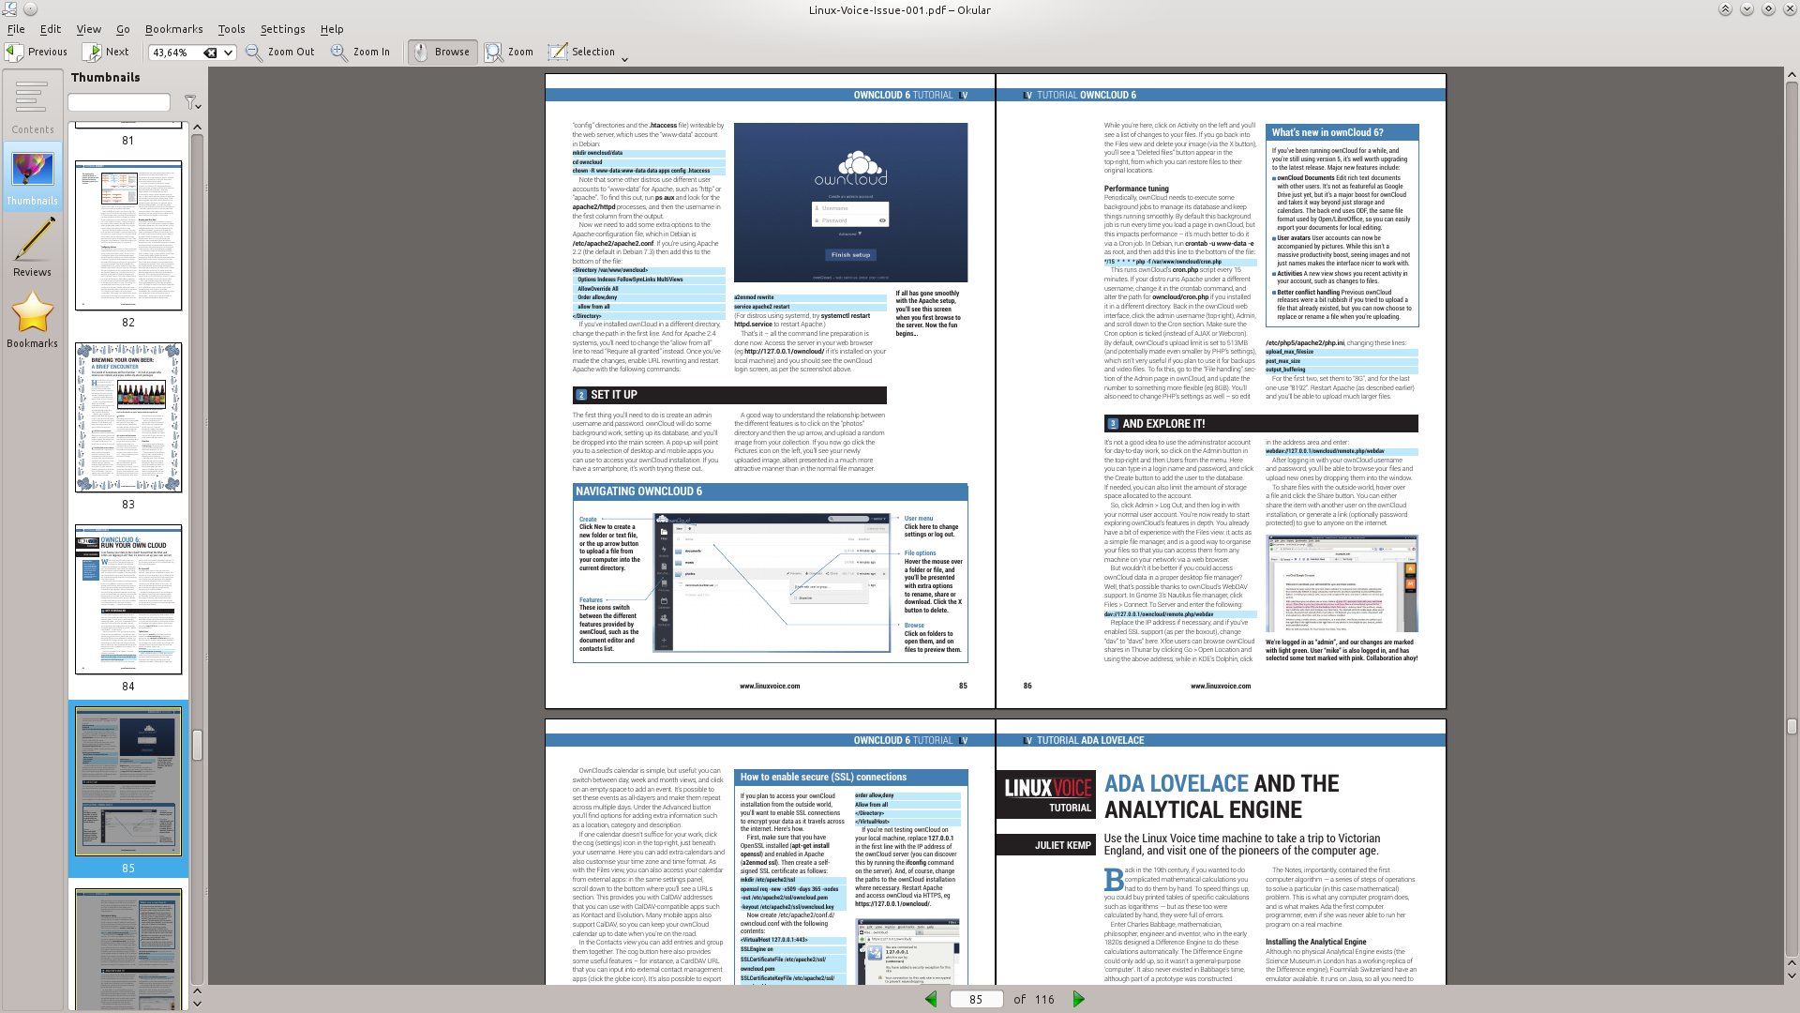This screenshot has height=1013, width=1800.
Task: Click 'JULIET KEMP' author label
Action: click(x=1062, y=845)
